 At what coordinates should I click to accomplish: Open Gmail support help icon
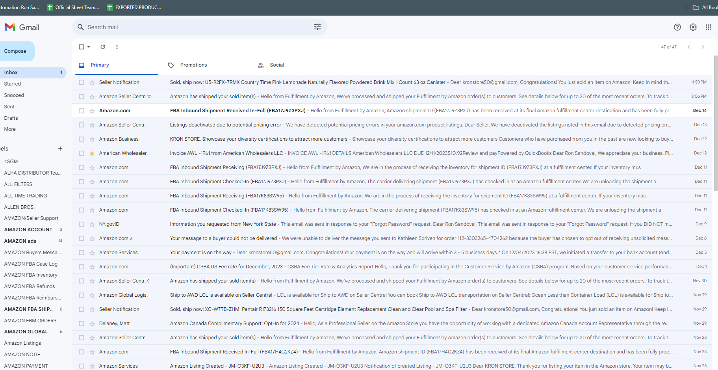[x=677, y=27]
